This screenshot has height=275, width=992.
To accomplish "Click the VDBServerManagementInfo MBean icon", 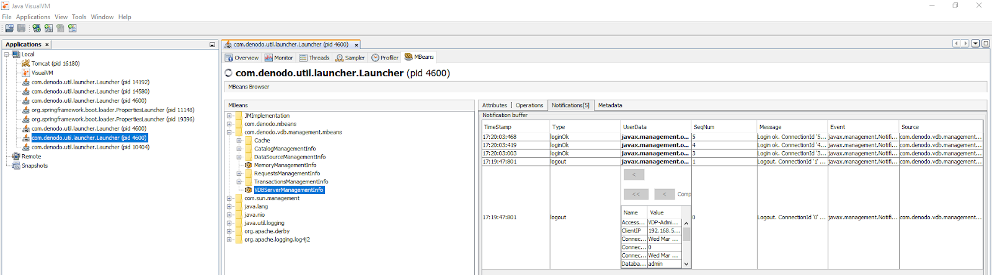I will click(248, 190).
